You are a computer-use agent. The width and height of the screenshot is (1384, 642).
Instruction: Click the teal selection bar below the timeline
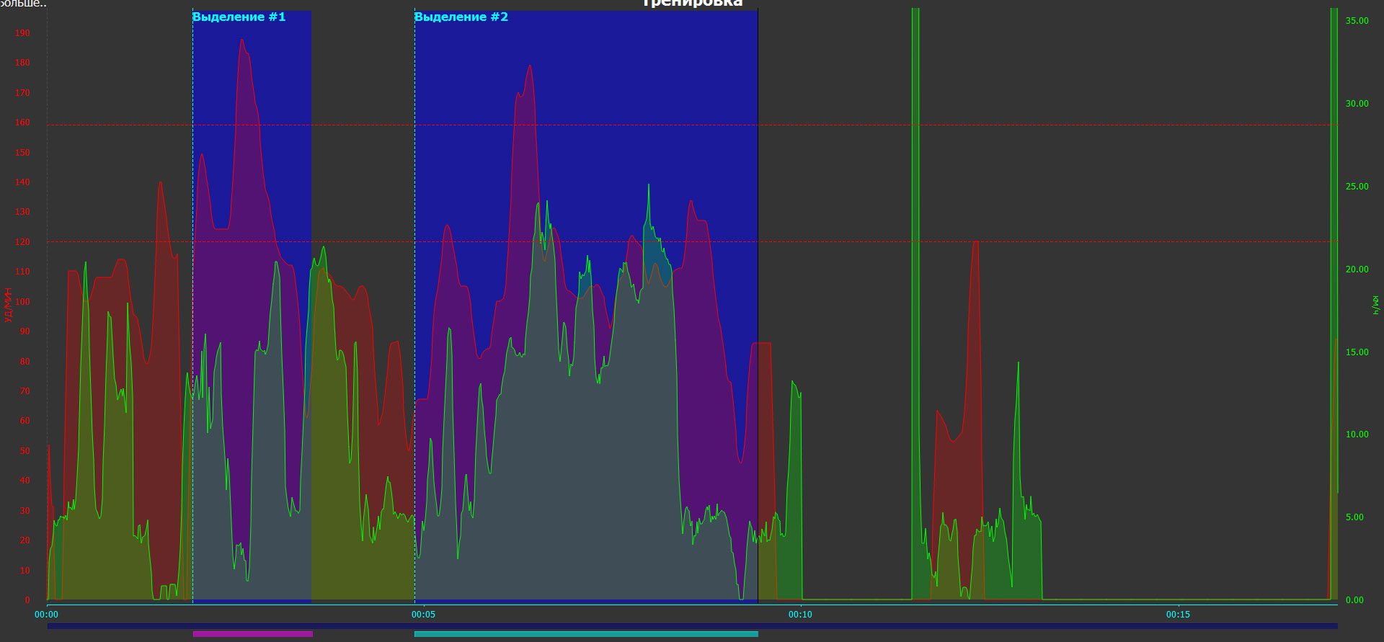tap(586, 634)
